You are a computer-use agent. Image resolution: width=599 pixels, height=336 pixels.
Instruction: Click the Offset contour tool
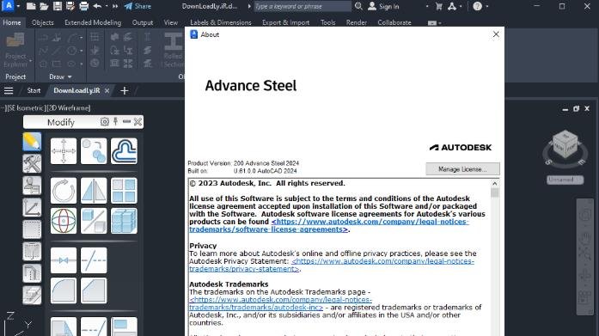pyautogui.click(x=124, y=151)
